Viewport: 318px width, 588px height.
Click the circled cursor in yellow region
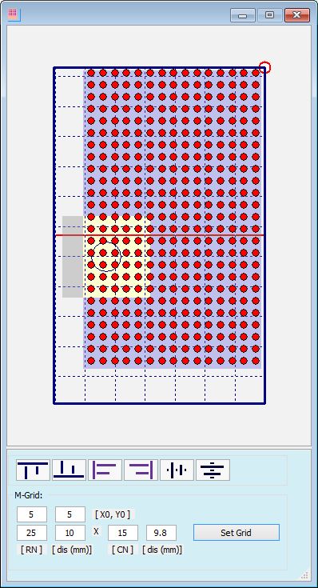106,257
